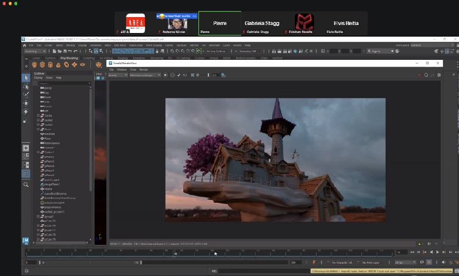
Task: Open the Workspace dropdown
Action: (432, 45)
